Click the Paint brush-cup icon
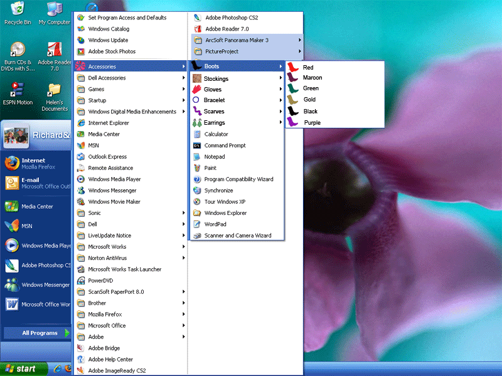The height and width of the screenshot is (376, 502). point(197,168)
